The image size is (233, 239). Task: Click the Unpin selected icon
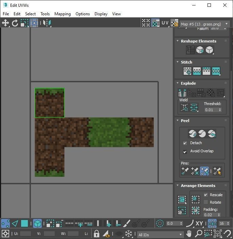point(195,171)
